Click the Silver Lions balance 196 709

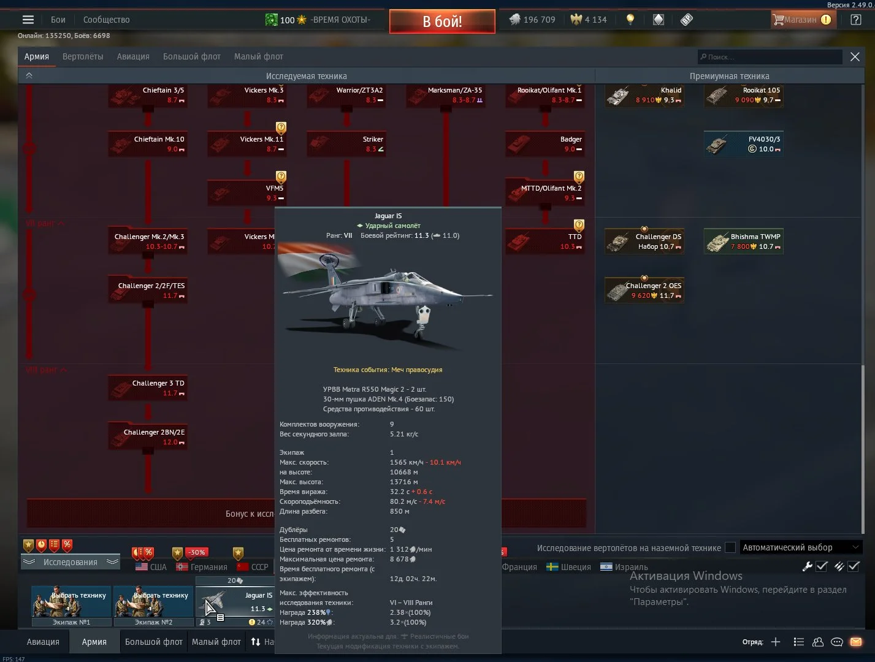pos(532,20)
